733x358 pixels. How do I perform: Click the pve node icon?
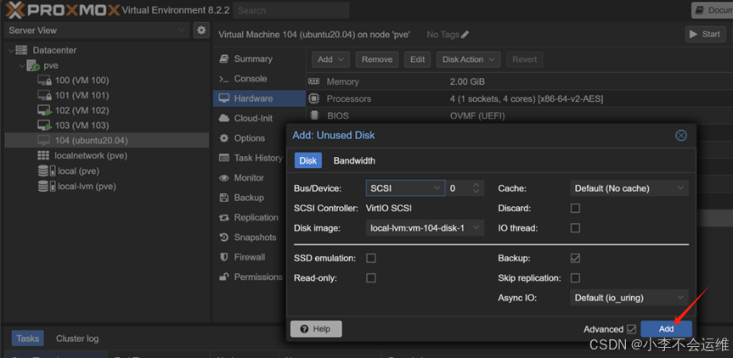(33, 65)
